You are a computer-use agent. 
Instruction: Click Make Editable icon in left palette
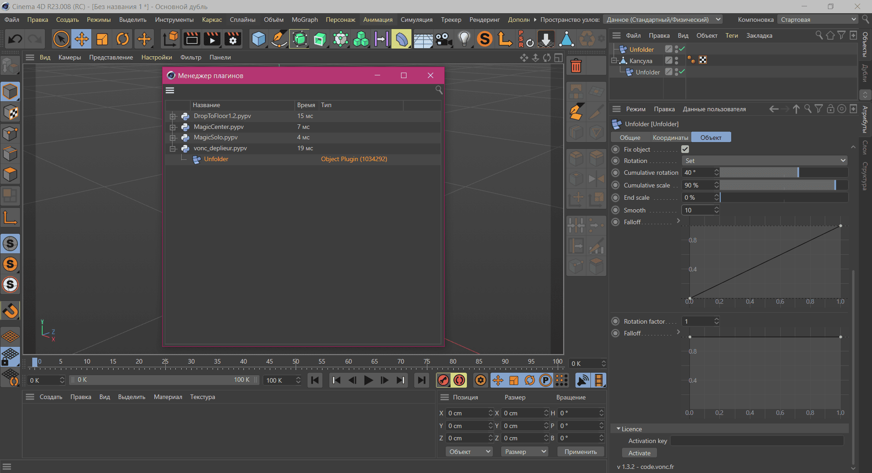click(x=10, y=66)
